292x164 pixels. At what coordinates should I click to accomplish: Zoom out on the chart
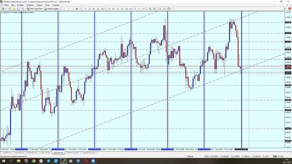coord(155,9)
